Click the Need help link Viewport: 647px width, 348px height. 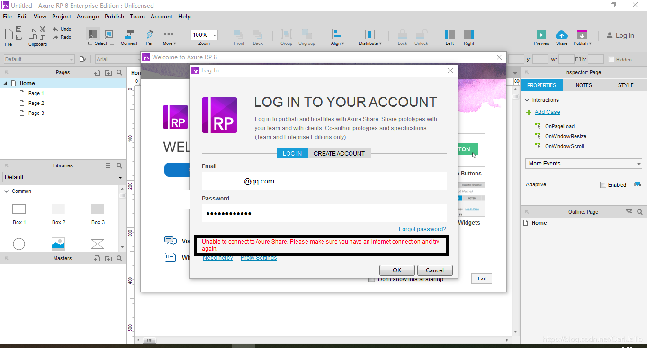(x=218, y=258)
